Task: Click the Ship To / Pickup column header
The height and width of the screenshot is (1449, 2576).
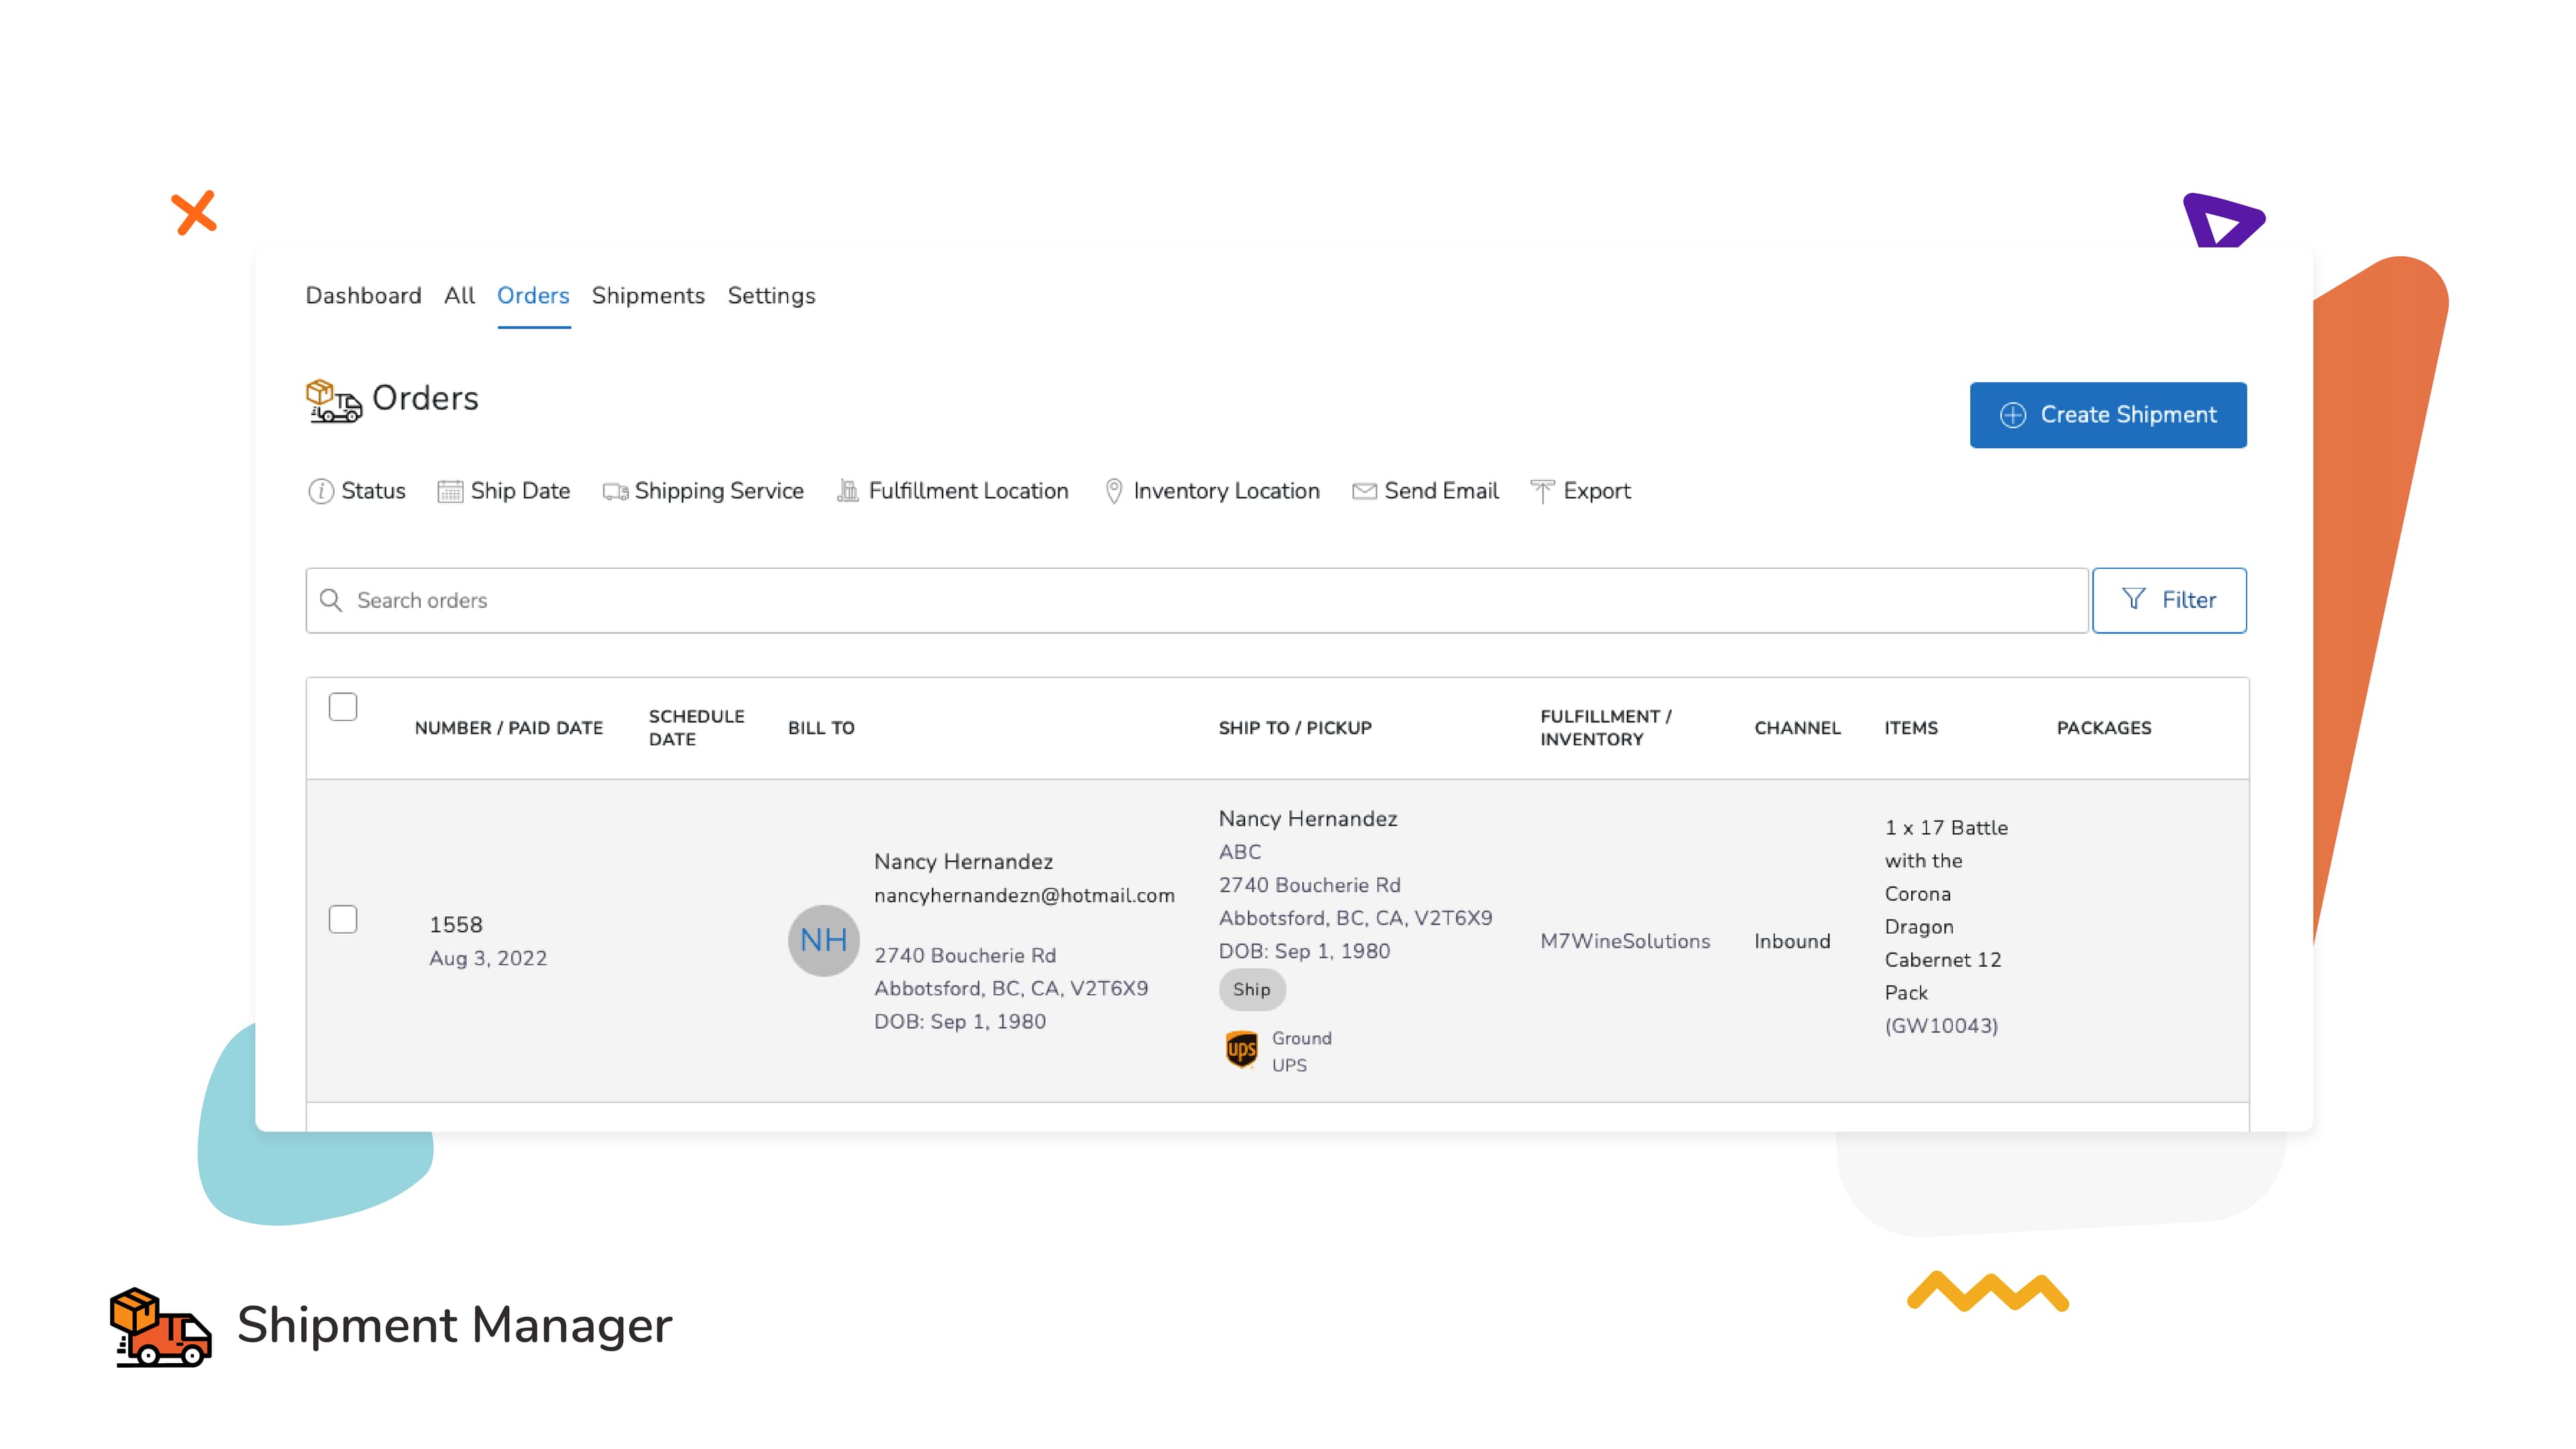Action: [x=1295, y=728]
